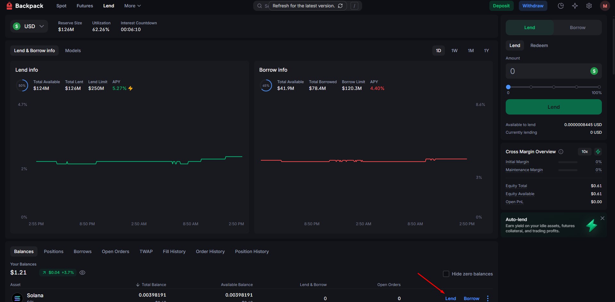Open the Solana row three-dot menu

click(487, 298)
